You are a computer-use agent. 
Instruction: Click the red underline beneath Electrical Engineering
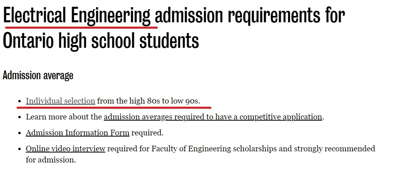click(x=81, y=27)
